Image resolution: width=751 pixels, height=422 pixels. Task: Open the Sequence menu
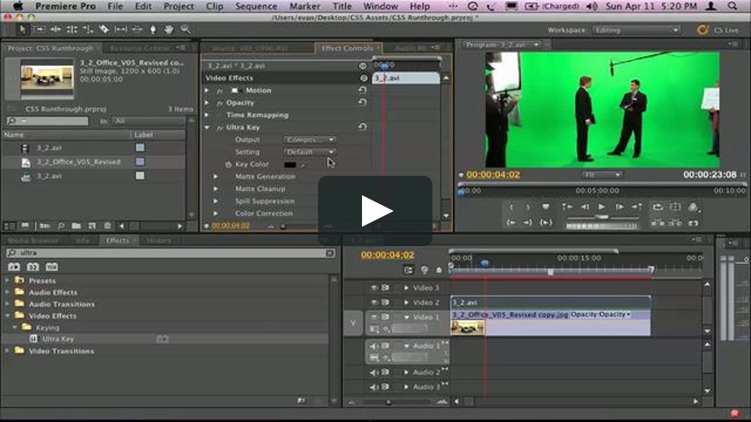(x=256, y=6)
